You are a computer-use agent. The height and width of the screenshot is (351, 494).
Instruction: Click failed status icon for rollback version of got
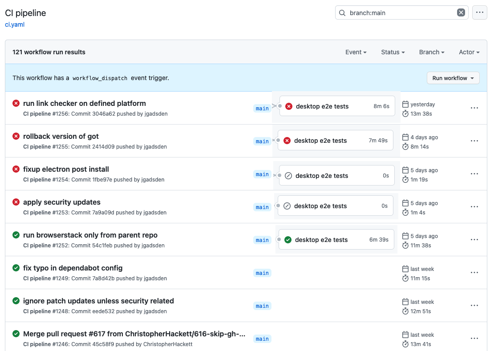16,136
